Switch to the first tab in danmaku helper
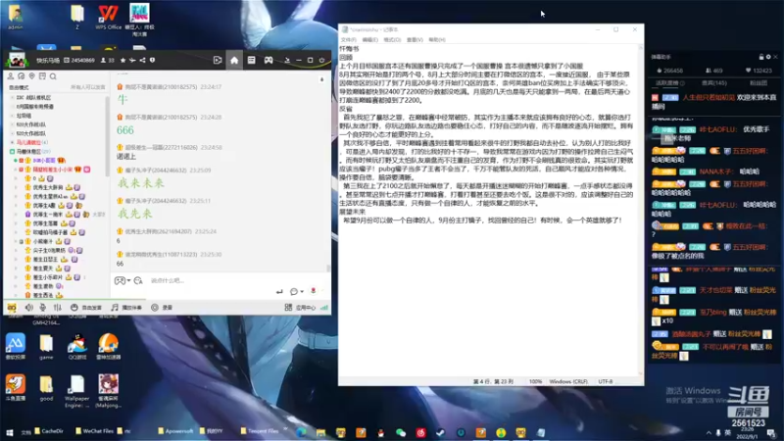The image size is (784, 441). [669, 83]
